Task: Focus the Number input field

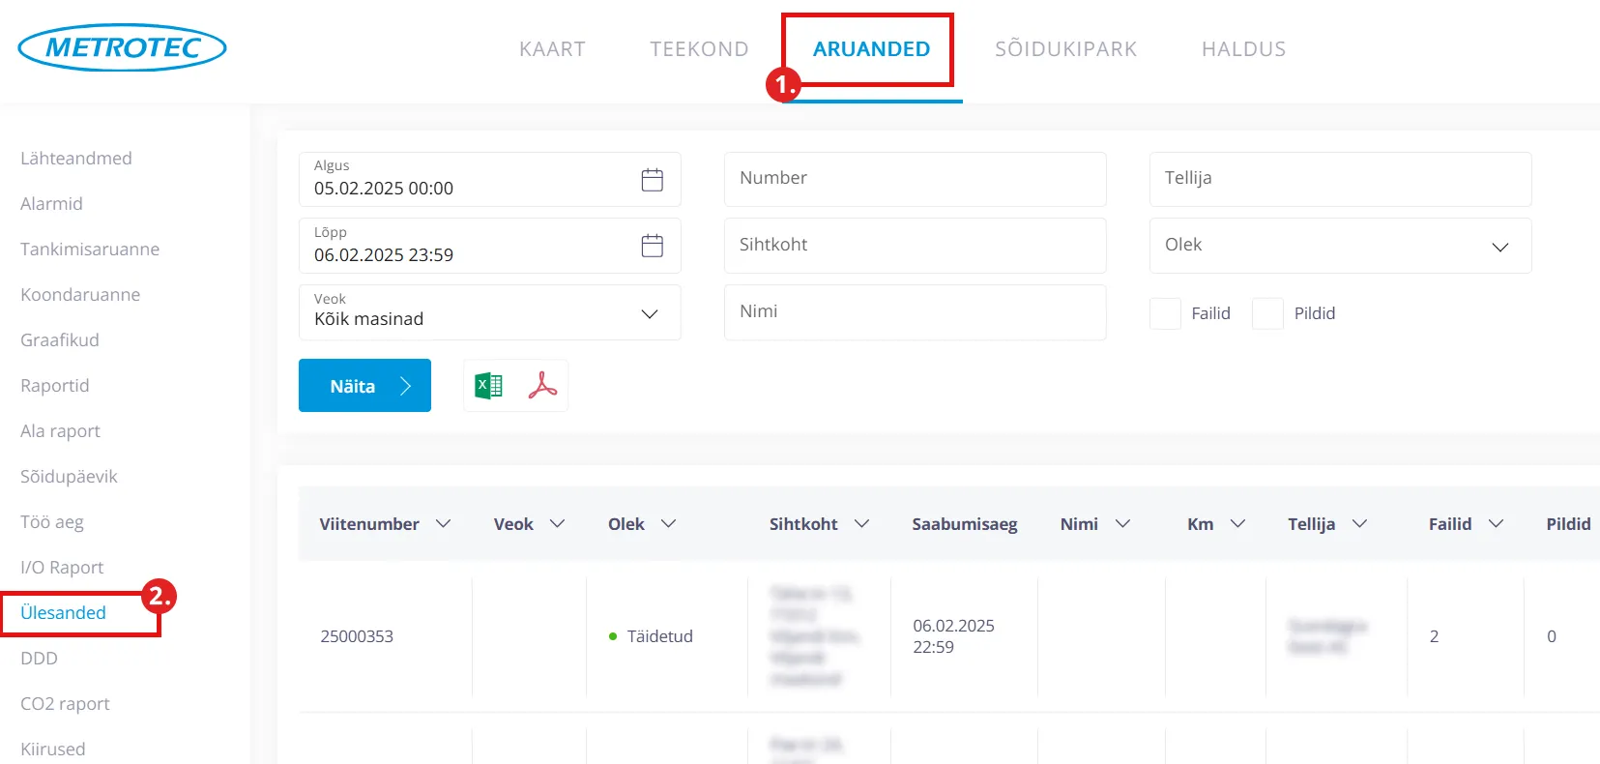Action: click(914, 179)
